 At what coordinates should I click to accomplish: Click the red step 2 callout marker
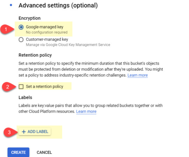tap(8, 87)
